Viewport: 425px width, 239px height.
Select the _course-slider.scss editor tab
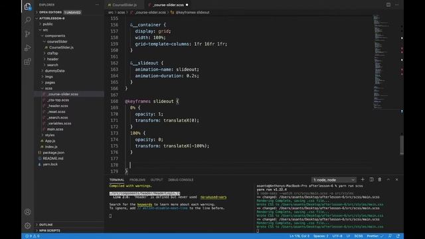168,5
